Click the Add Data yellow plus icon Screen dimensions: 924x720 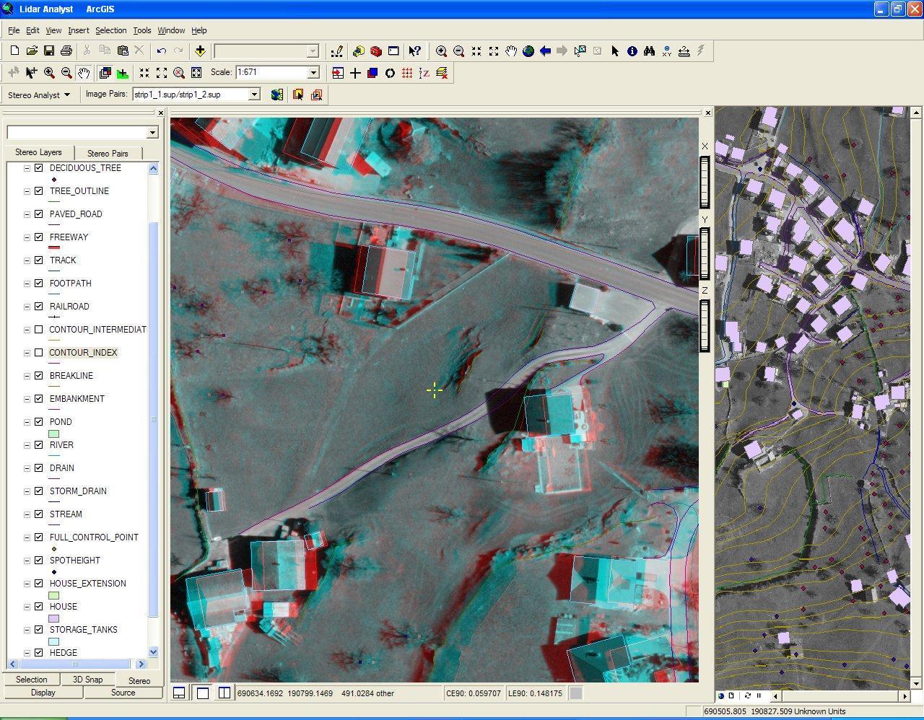coord(200,51)
